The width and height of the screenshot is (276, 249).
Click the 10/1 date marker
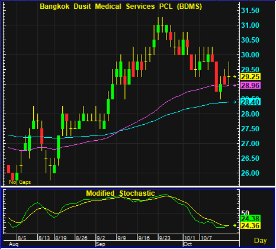pyautogui.click(x=190, y=238)
